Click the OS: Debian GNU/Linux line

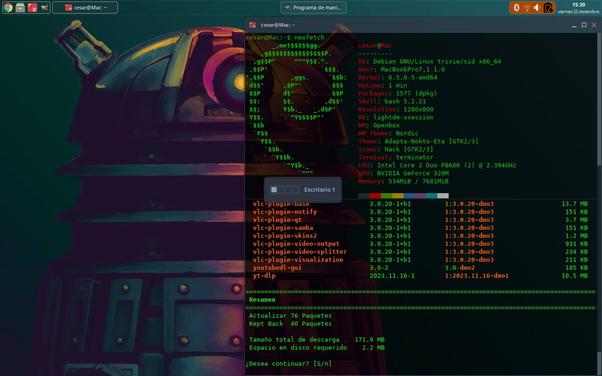429,62
